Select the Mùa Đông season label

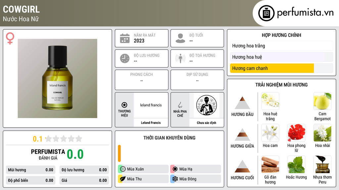(x=188, y=179)
